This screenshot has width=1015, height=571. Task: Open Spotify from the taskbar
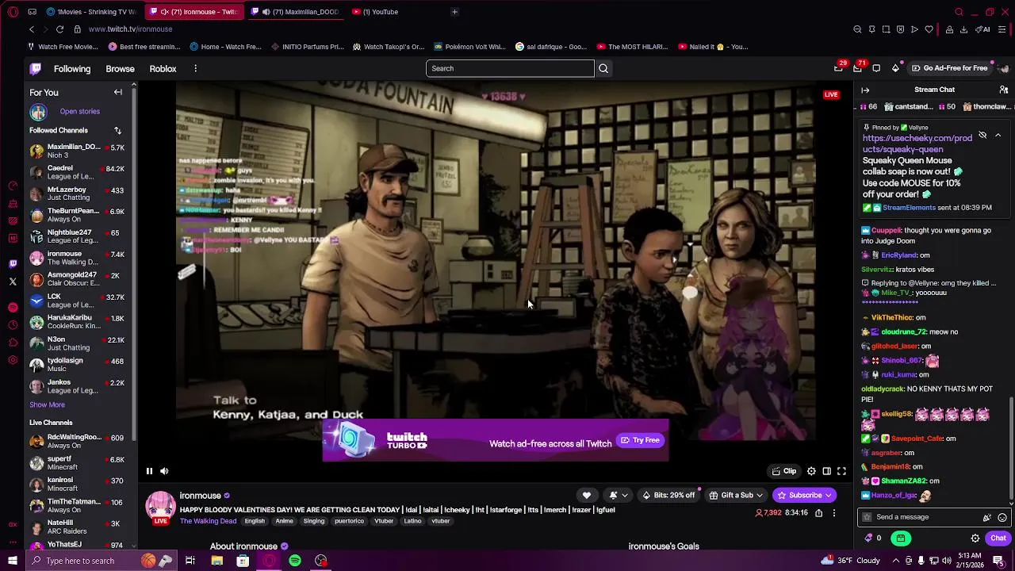(295, 561)
